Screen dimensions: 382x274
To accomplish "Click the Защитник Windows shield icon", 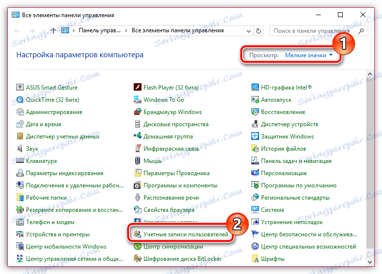I will pos(255,137).
